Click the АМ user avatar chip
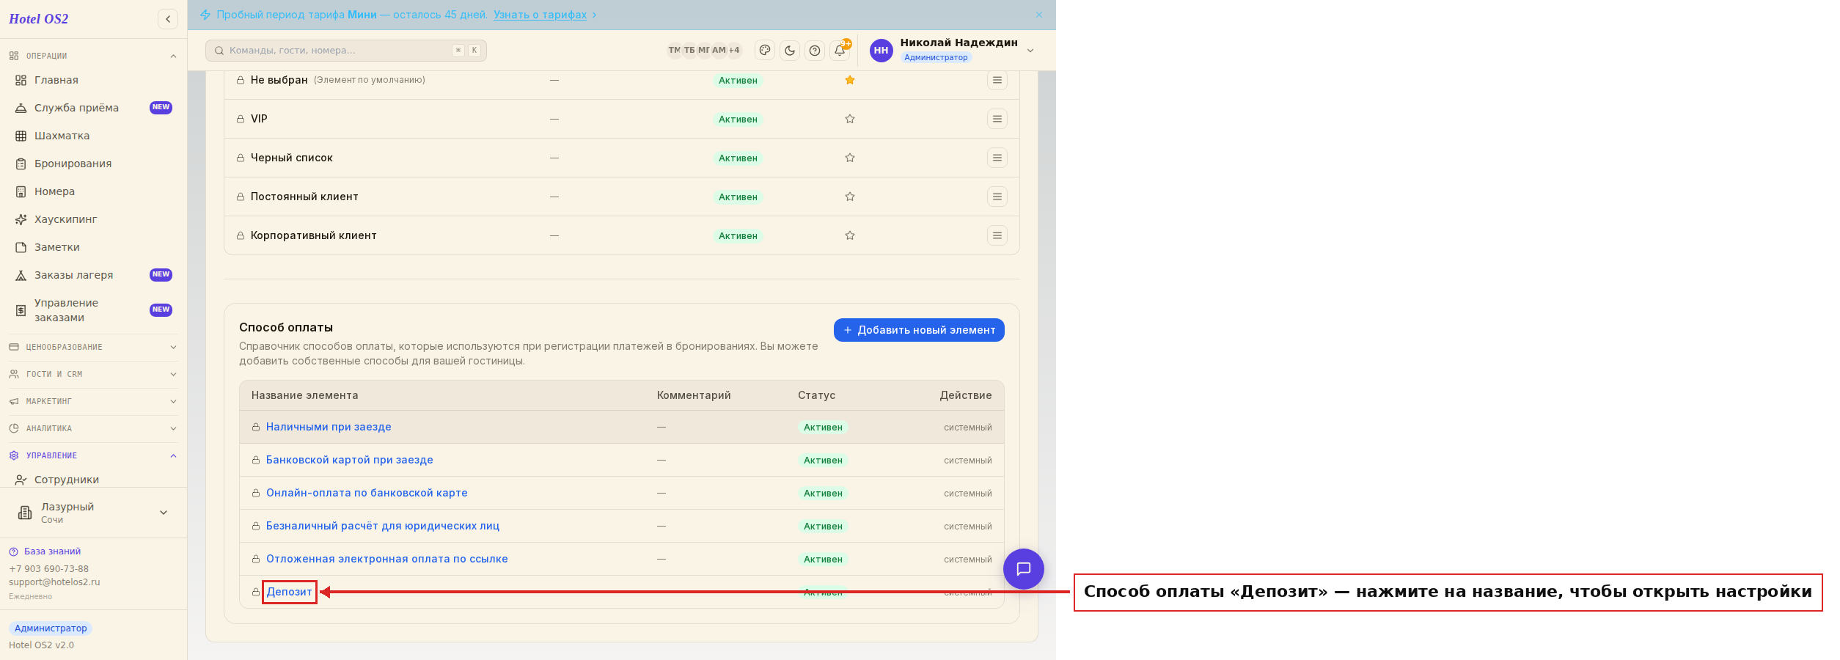The height and width of the screenshot is (660, 1840). 719,50
